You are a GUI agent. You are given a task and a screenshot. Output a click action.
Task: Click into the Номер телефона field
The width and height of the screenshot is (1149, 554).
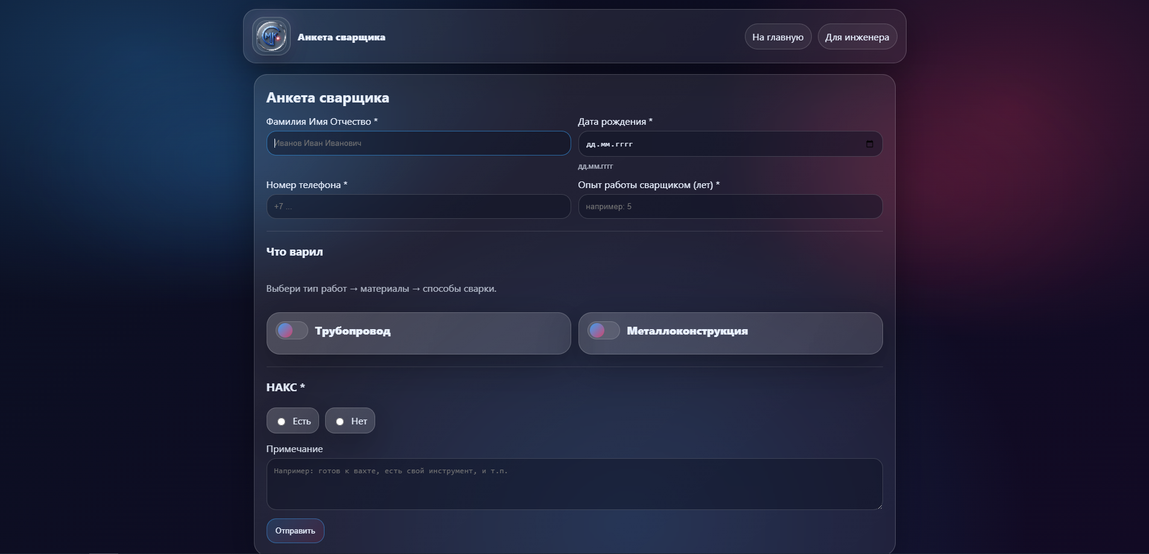pyautogui.click(x=418, y=207)
